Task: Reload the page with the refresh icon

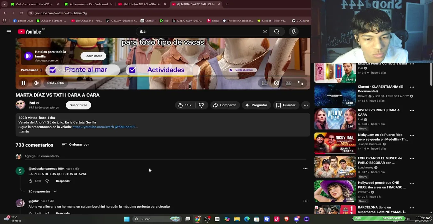Action: (x=21, y=13)
